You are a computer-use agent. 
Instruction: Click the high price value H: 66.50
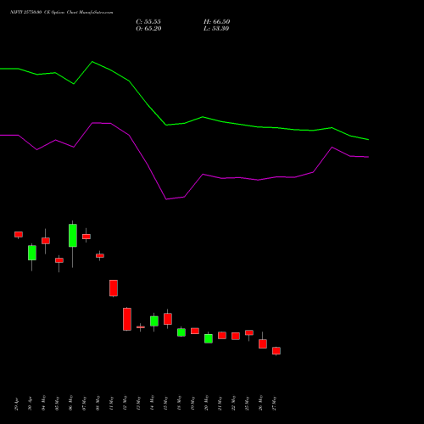tap(217, 22)
